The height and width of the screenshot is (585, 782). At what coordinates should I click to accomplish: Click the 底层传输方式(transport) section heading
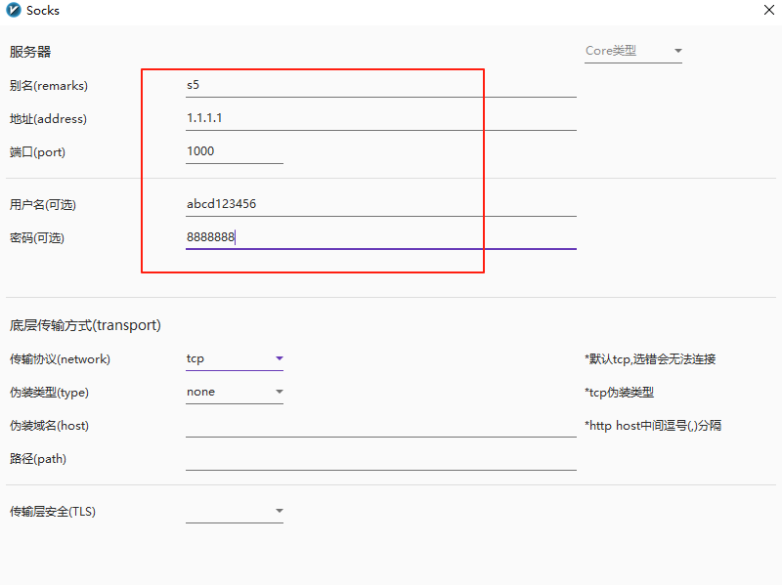85,325
